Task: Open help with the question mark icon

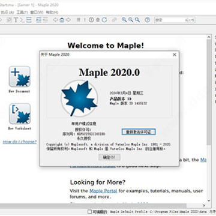Action: tap(148, 20)
